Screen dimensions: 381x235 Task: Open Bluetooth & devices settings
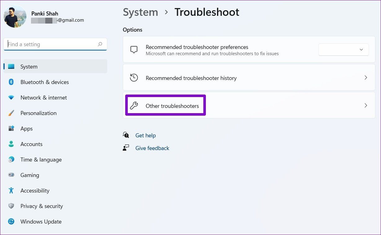click(55, 82)
